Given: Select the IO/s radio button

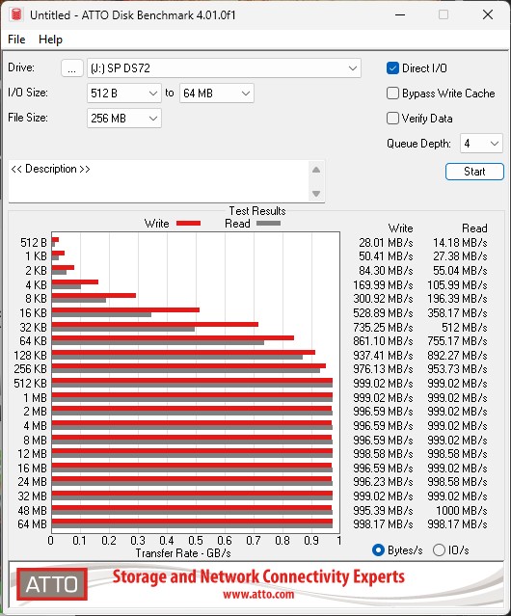Looking at the screenshot, I should click(x=439, y=550).
